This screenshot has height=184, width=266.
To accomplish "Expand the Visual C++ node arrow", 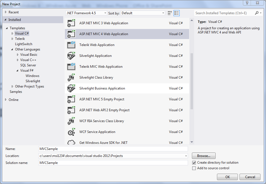I will click(x=18, y=60).
